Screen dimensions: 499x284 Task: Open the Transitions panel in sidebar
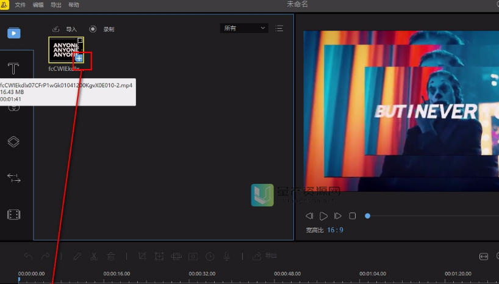[x=13, y=178]
